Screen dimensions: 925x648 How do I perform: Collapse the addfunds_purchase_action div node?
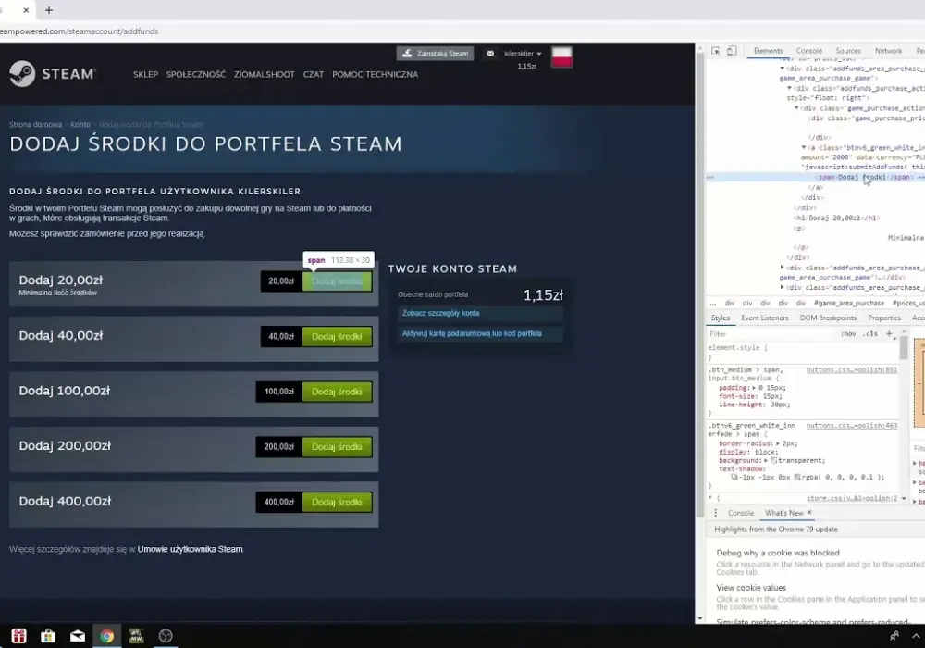tap(789, 88)
